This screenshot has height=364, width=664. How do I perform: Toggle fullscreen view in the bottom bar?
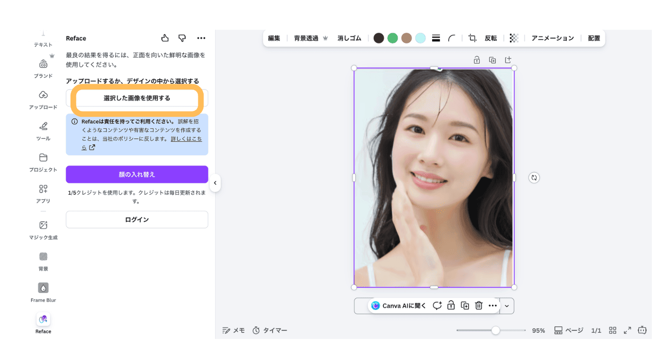(x=628, y=330)
